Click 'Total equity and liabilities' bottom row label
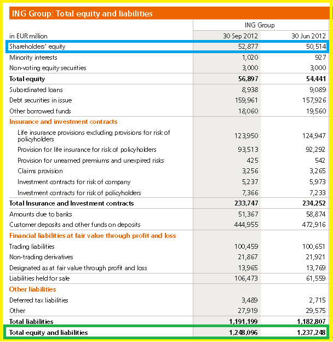This screenshot has width=333, height=342. click(x=48, y=332)
